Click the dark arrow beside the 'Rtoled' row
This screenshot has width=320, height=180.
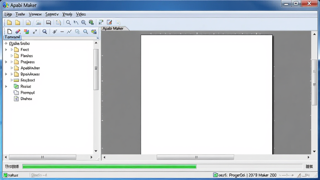click(6, 87)
